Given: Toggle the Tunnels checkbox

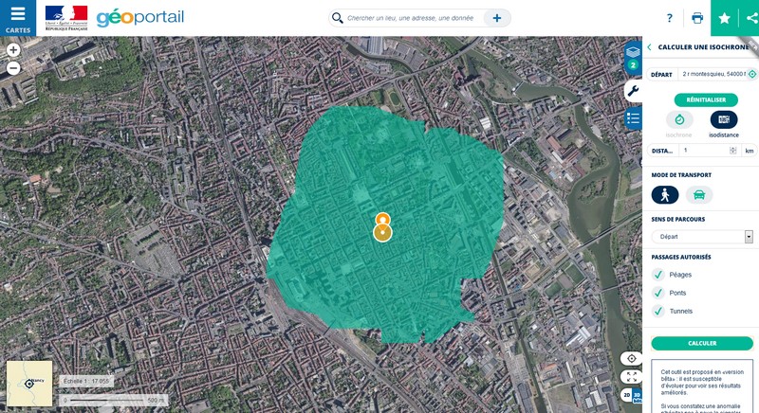Looking at the screenshot, I should 657,311.
